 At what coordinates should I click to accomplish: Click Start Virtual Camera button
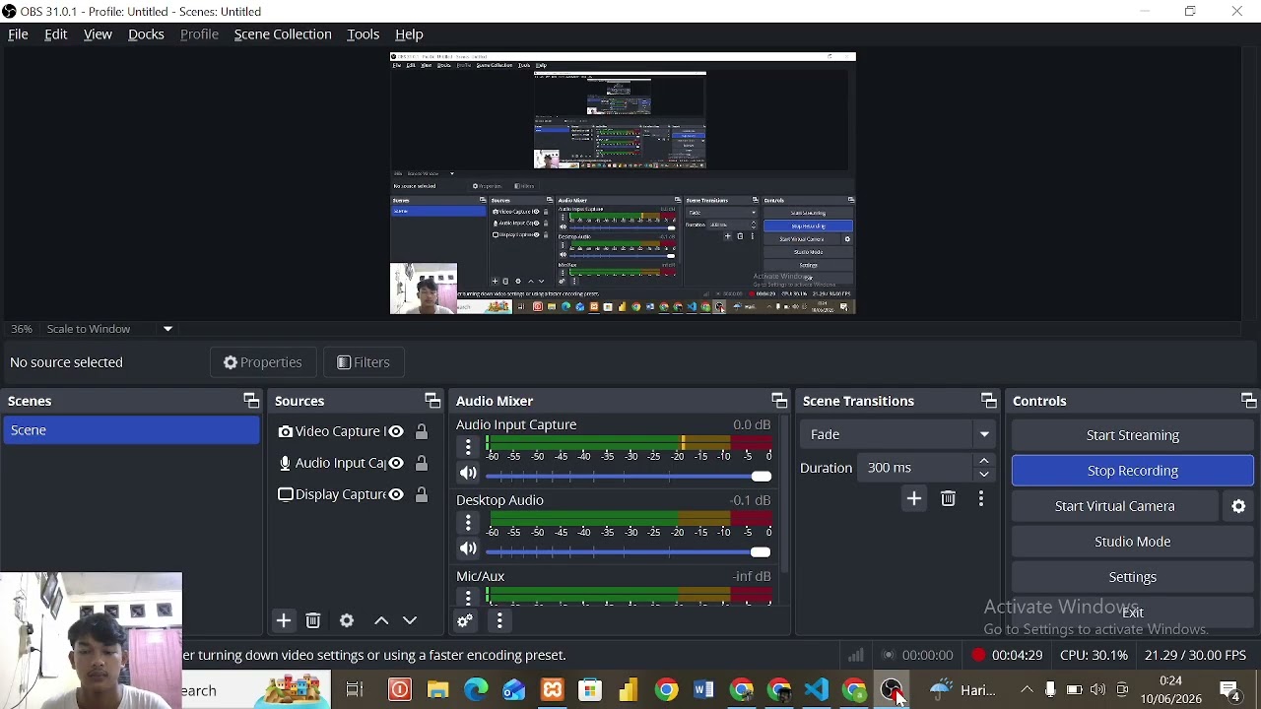coord(1115,507)
